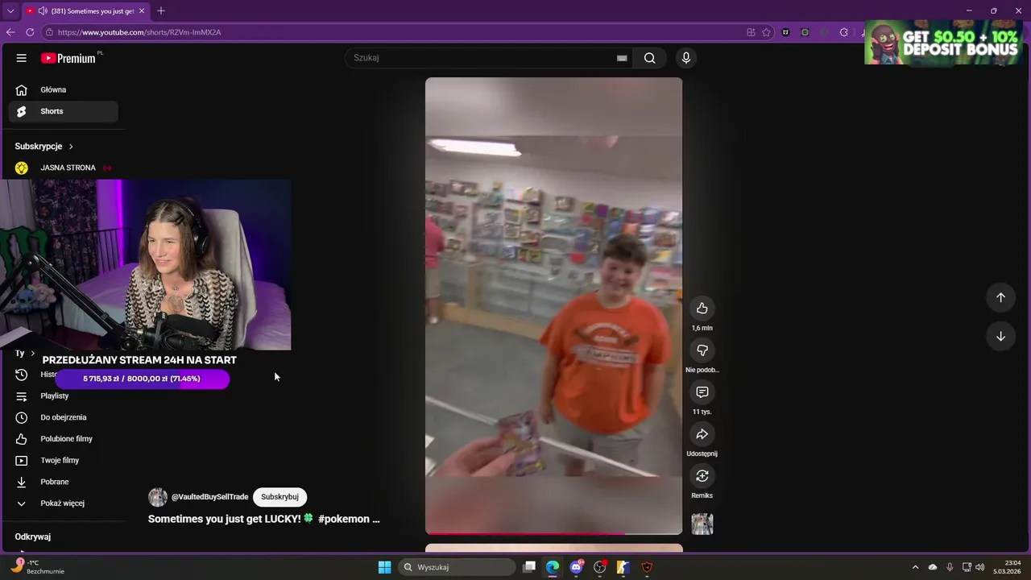Screen dimensions: 1031x580
Task: Open network settings in the system tray
Action: 967,567
